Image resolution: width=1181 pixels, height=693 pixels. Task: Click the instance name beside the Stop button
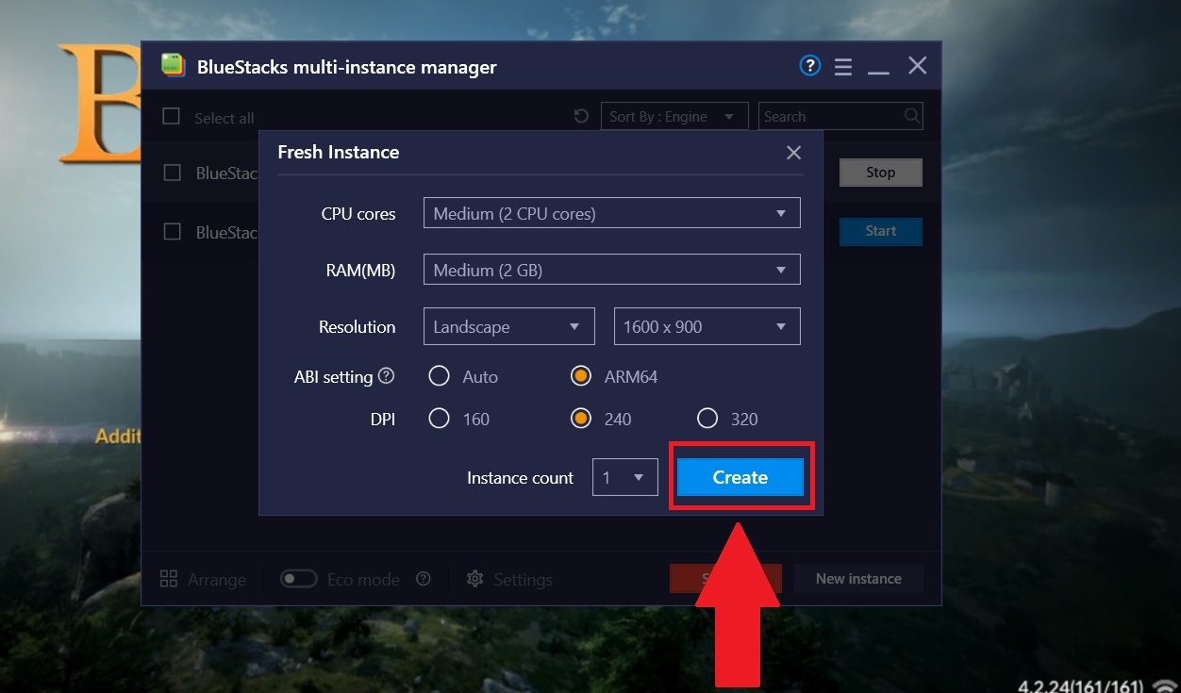226,173
